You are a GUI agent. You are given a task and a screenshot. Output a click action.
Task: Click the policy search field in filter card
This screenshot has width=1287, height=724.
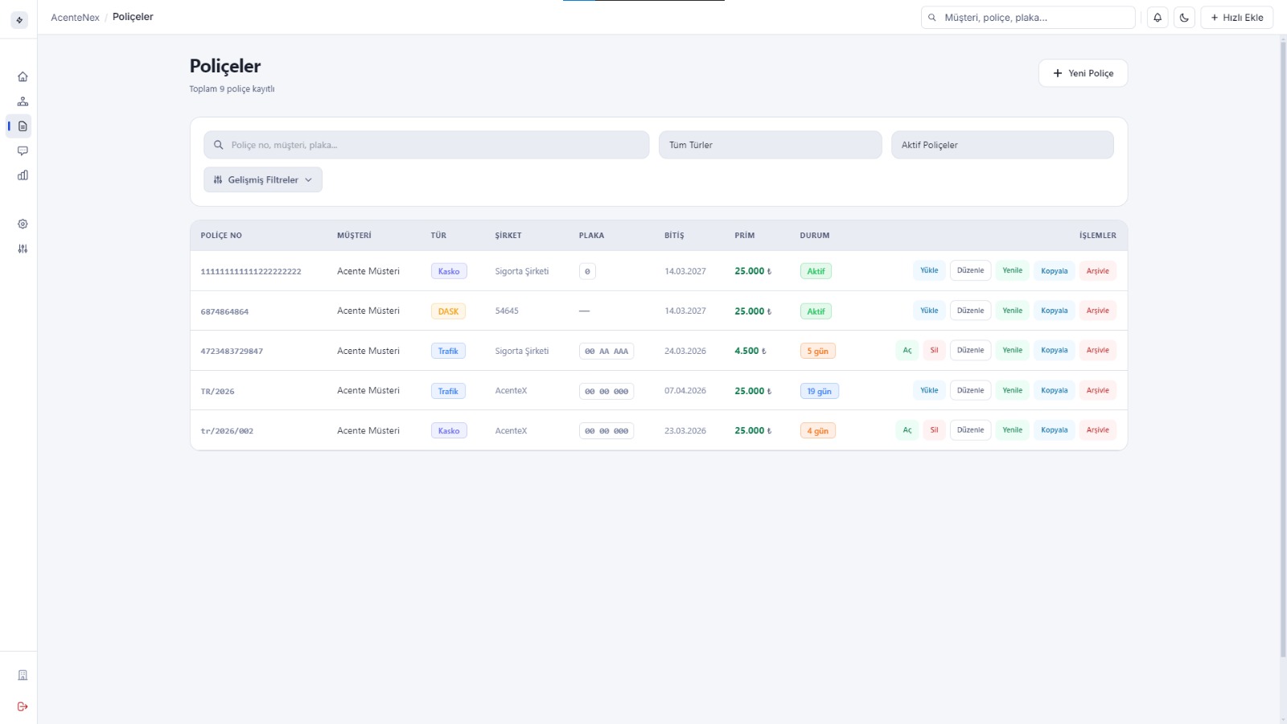pos(426,145)
